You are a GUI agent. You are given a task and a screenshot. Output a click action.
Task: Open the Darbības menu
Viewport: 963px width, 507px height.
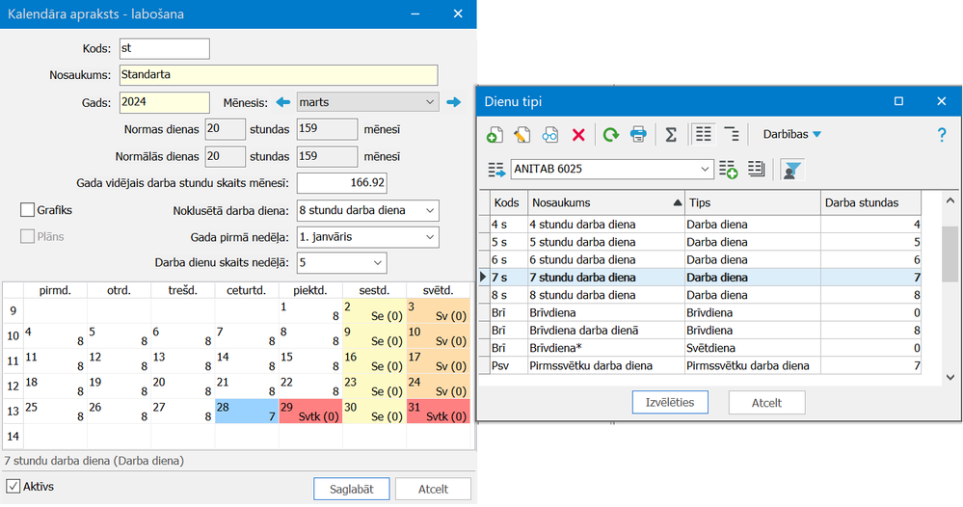click(791, 134)
